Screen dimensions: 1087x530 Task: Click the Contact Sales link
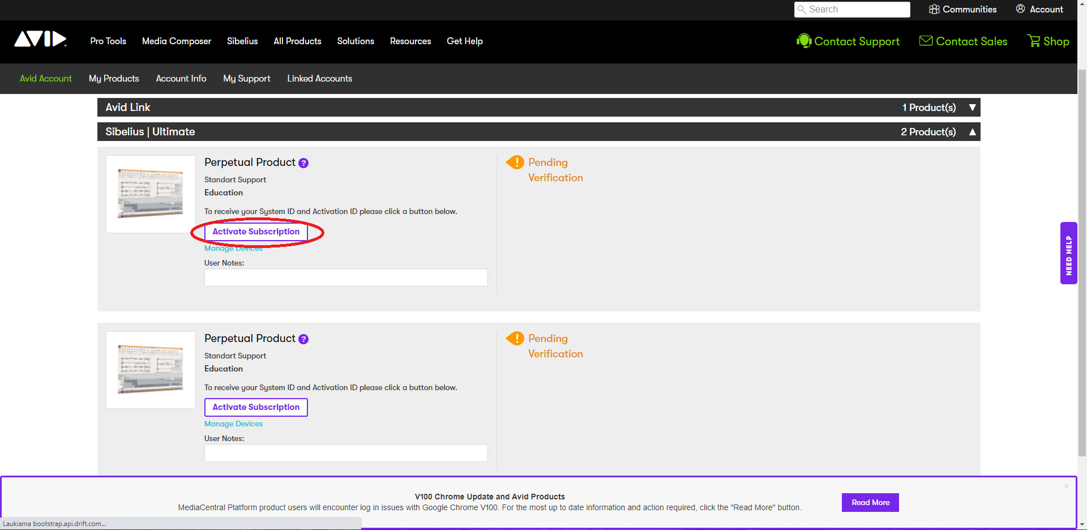pyautogui.click(x=972, y=41)
